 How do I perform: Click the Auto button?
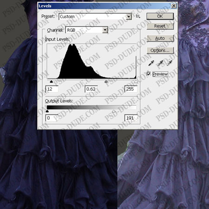tap(160, 38)
